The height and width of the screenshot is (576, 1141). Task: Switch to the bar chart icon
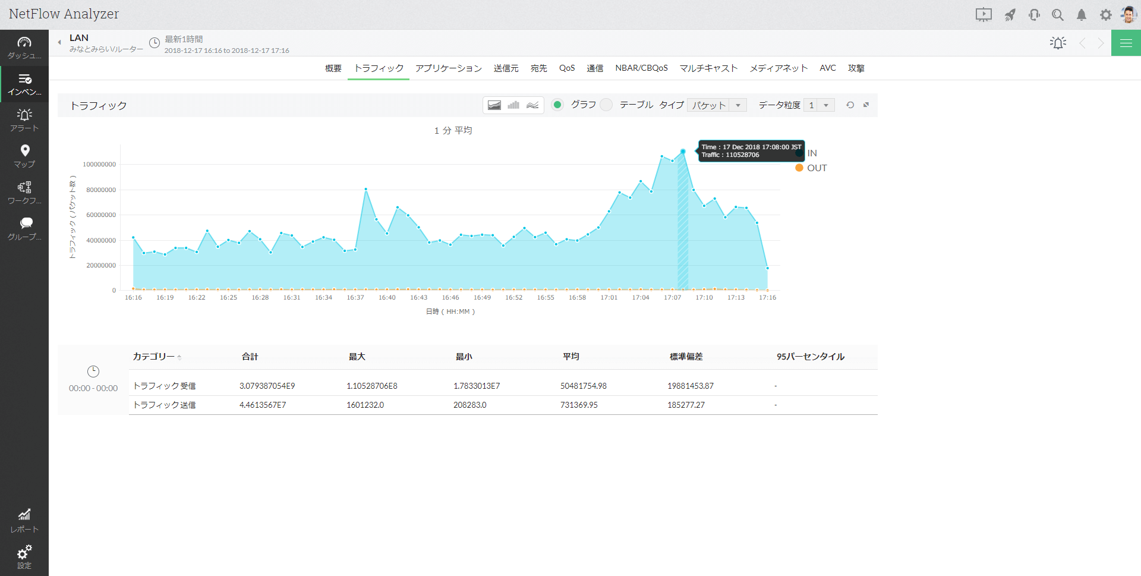[513, 105]
